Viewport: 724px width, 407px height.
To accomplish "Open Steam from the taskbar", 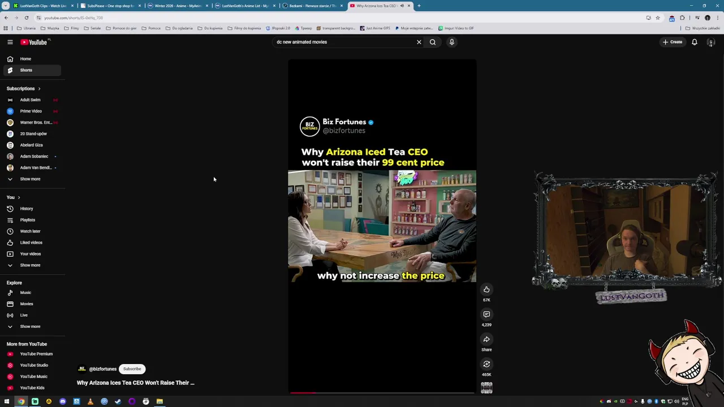I will (x=118, y=401).
